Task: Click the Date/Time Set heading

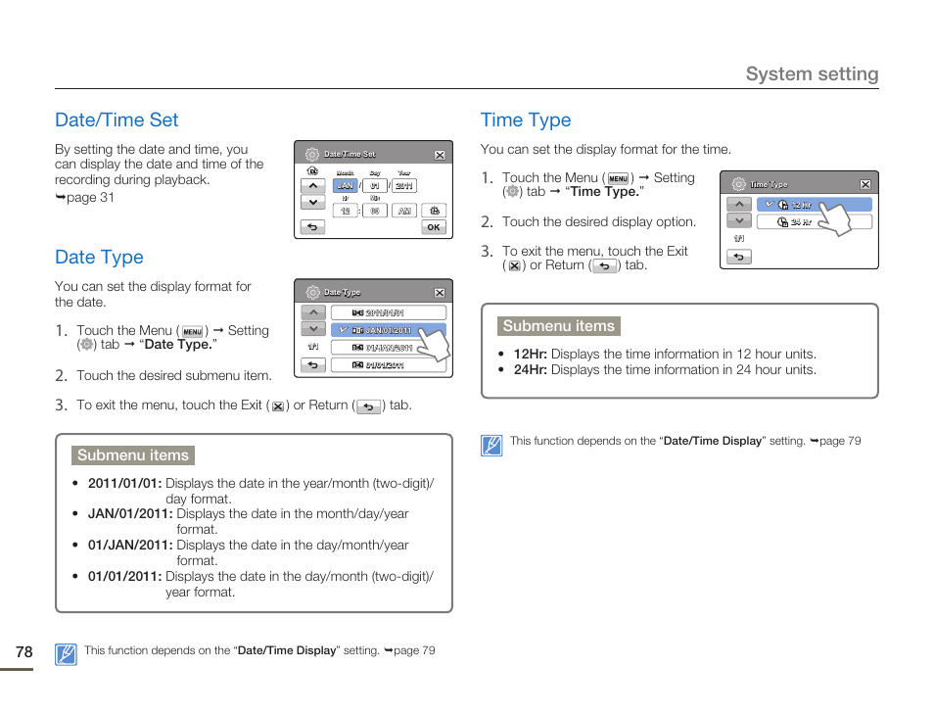Action: pyautogui.click(x=117, y=120)
